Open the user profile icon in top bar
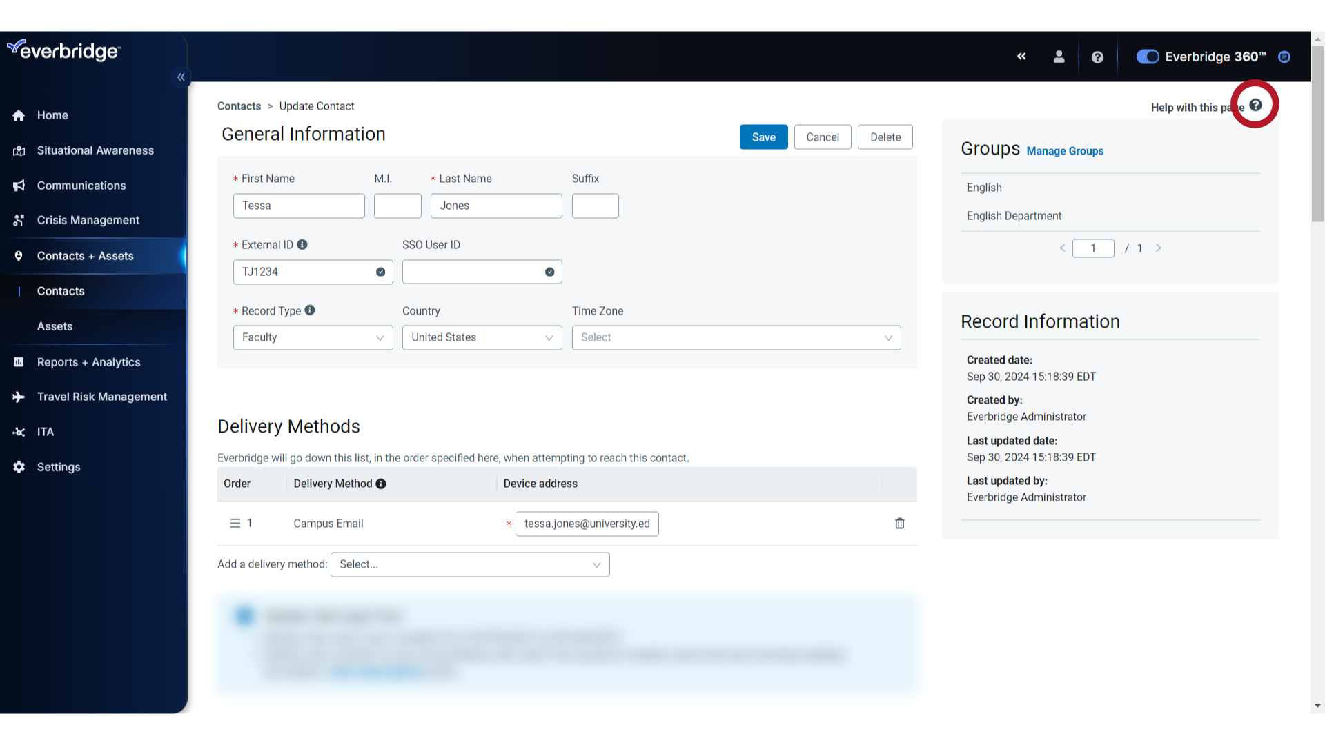 click(x=1059, y=57)
